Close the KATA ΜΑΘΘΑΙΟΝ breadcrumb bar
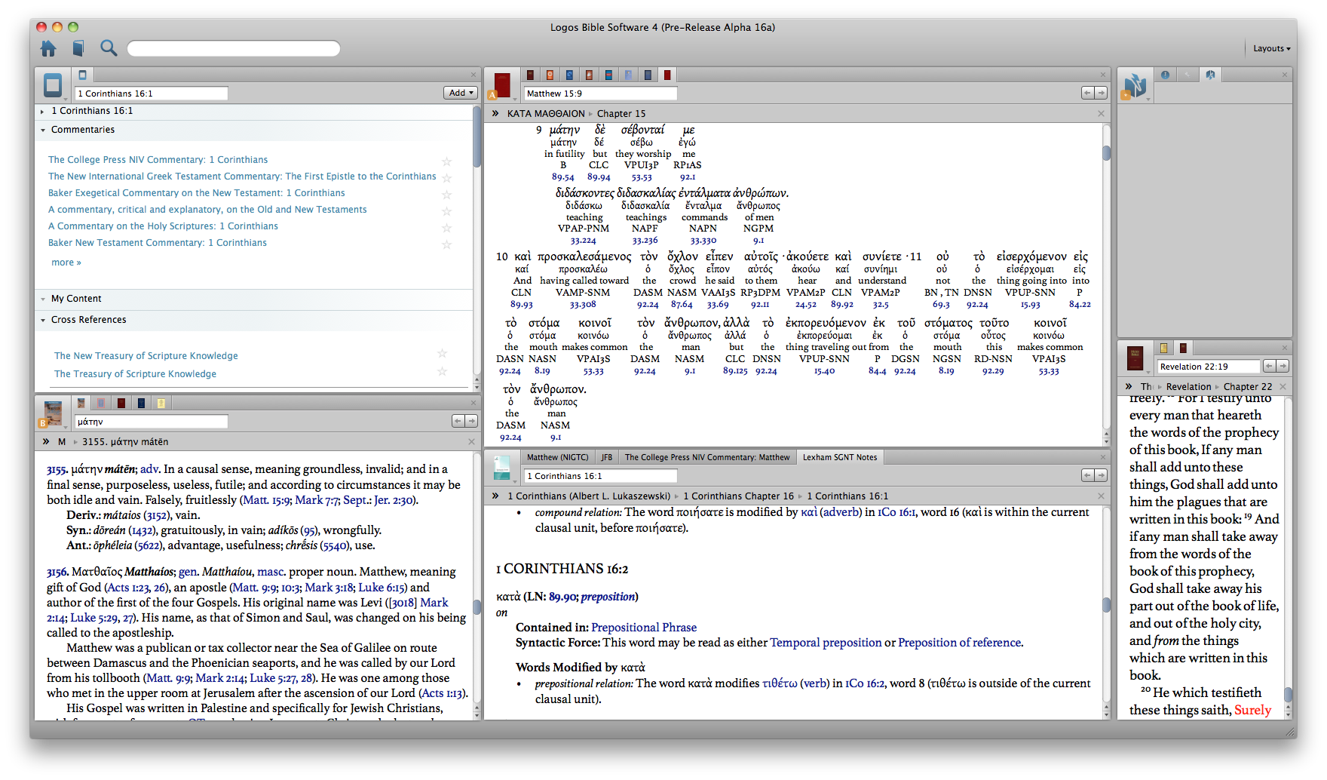Viewport: 1327px width, 780px height. [1101, 114]
